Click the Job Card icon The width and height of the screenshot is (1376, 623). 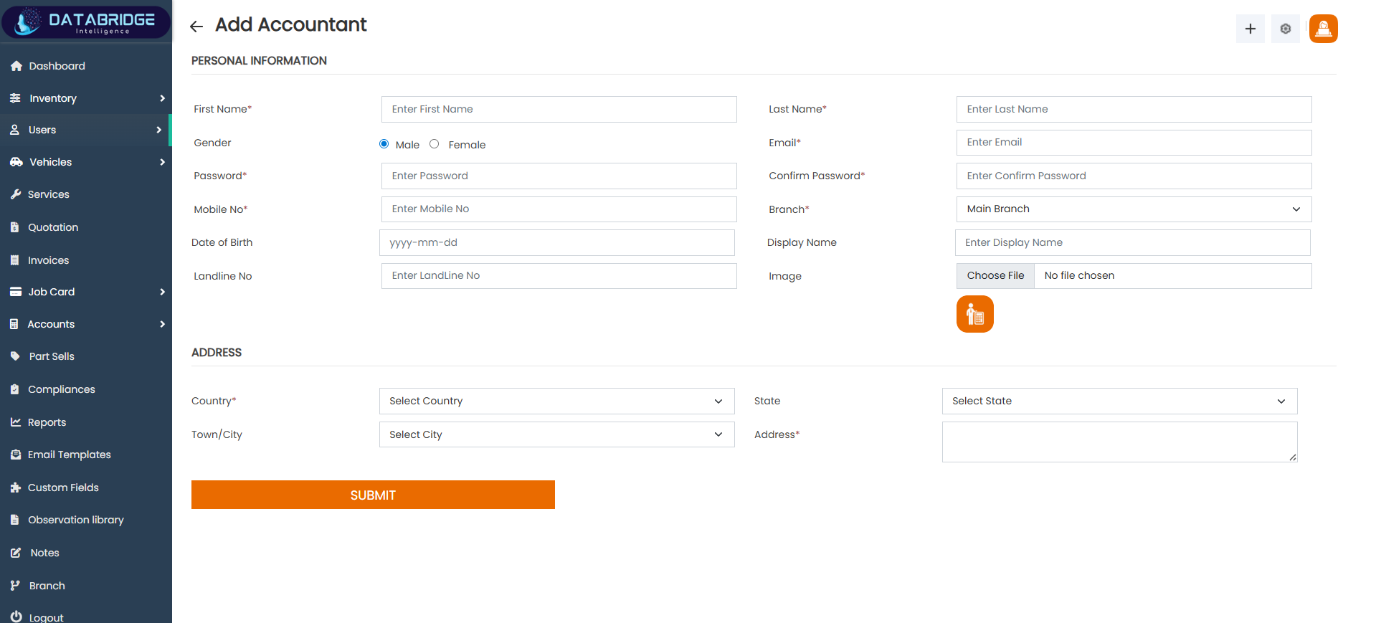pyautogui.click(x=16, y=292)
